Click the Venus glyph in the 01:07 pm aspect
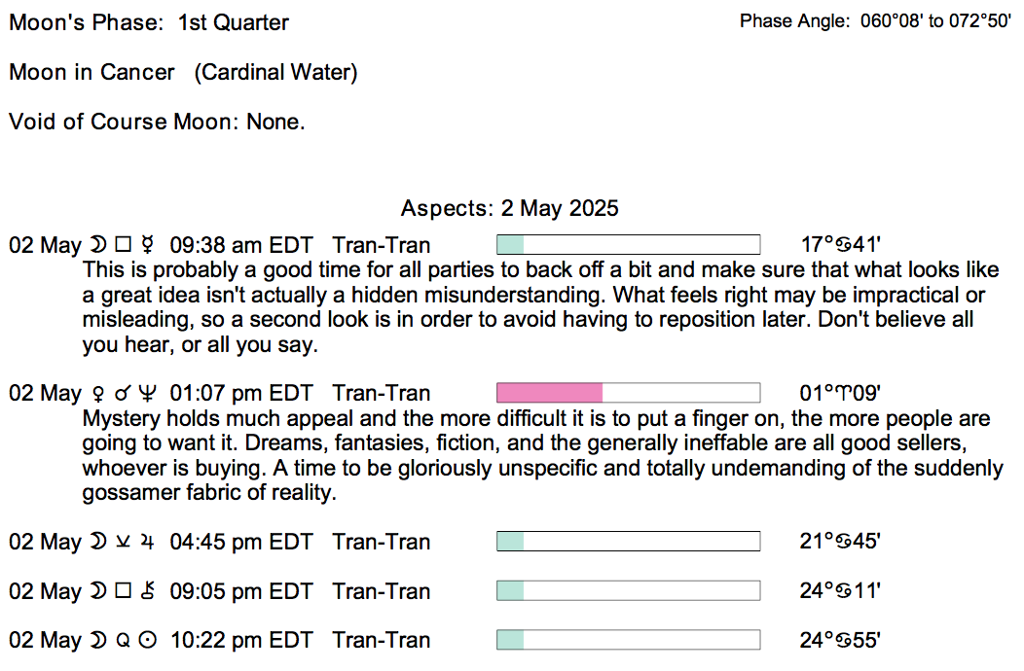Screen dimensions: 1024x671 [x=97, y=394]
